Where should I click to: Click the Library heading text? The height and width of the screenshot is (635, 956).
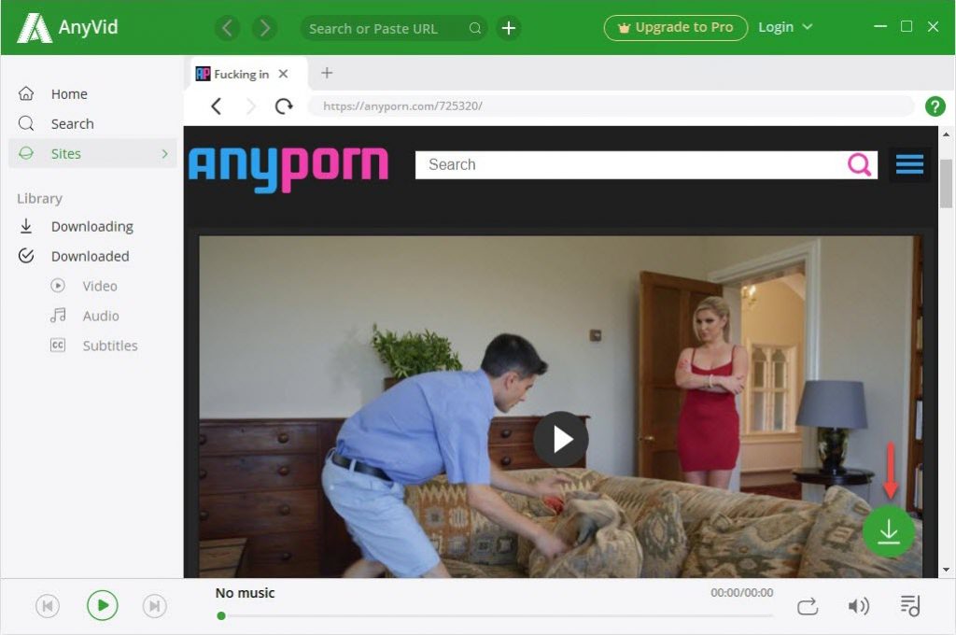(x=39, y=198)
